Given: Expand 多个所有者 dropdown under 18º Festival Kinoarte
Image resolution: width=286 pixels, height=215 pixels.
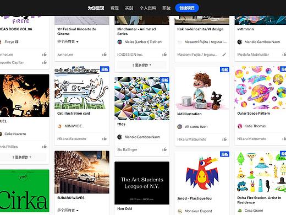Looking at the screenshot, I should click(68, 42).
